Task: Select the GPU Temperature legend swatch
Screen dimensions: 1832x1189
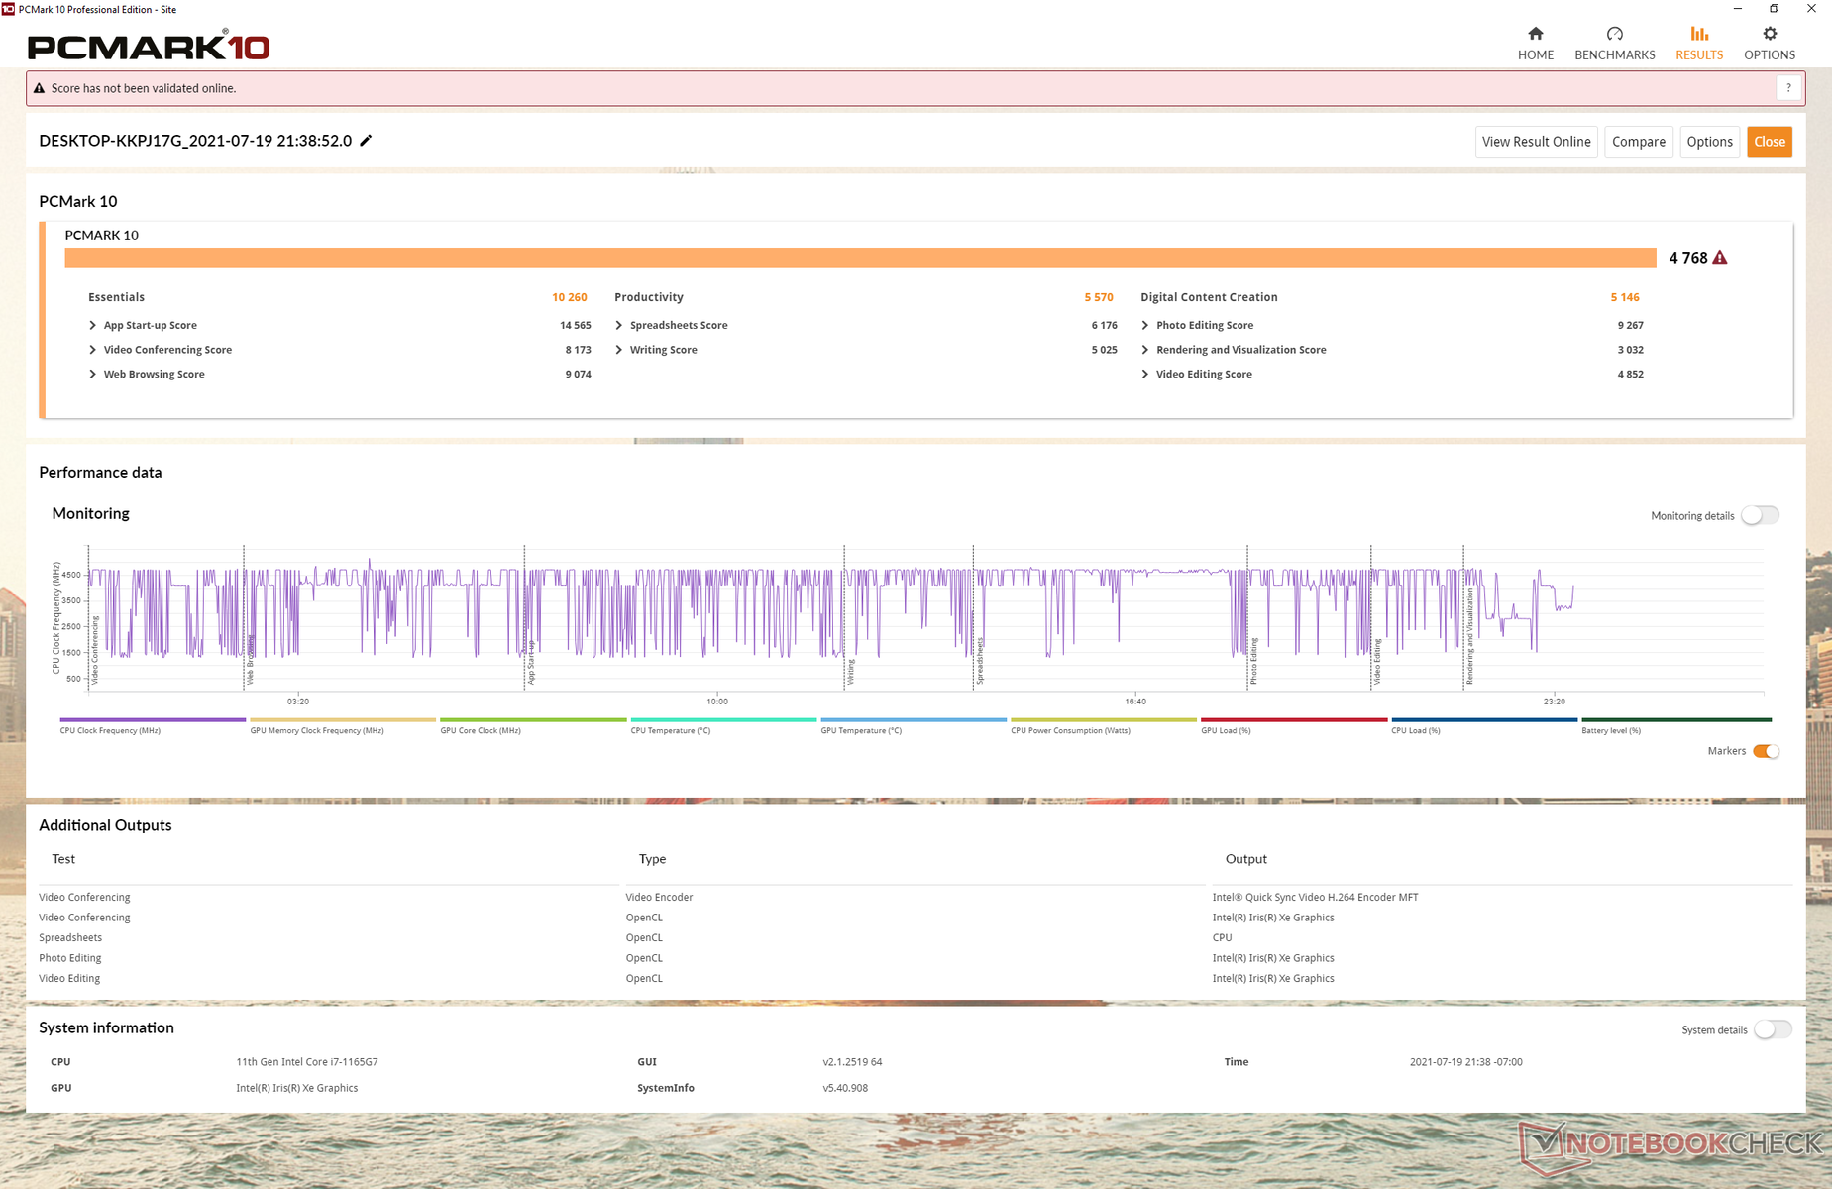Action: pyautogui.click(x=914, y=720)
